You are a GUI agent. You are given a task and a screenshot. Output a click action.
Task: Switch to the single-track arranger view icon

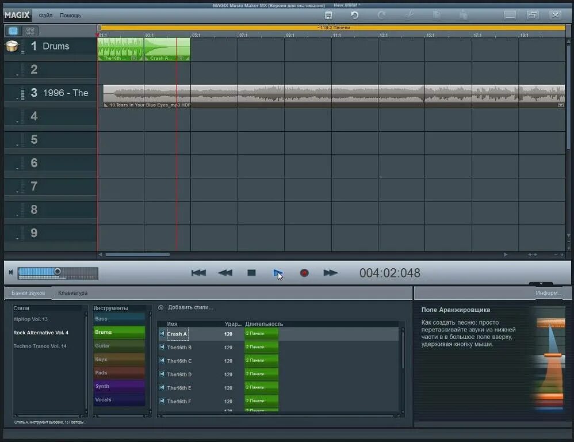(13, 31)
